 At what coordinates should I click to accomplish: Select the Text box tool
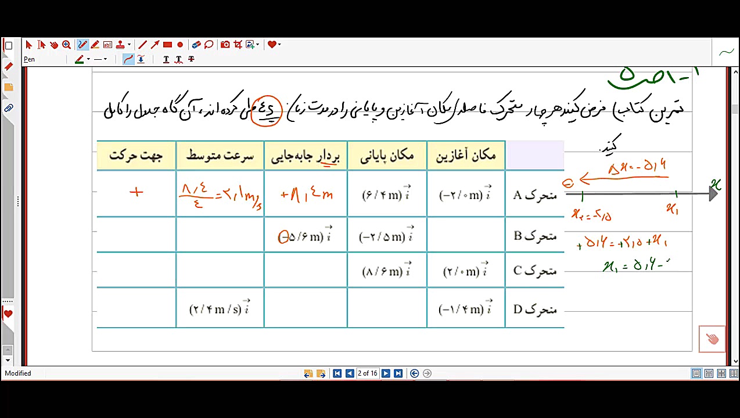point(107,44)
